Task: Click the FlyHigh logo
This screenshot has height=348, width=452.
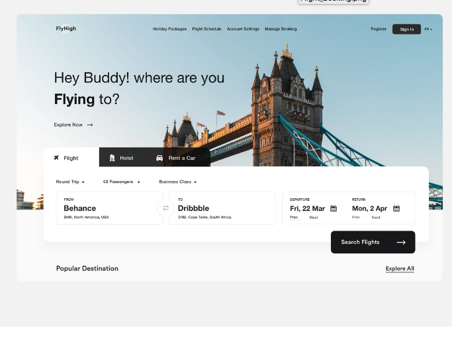Action: [66, 29]
